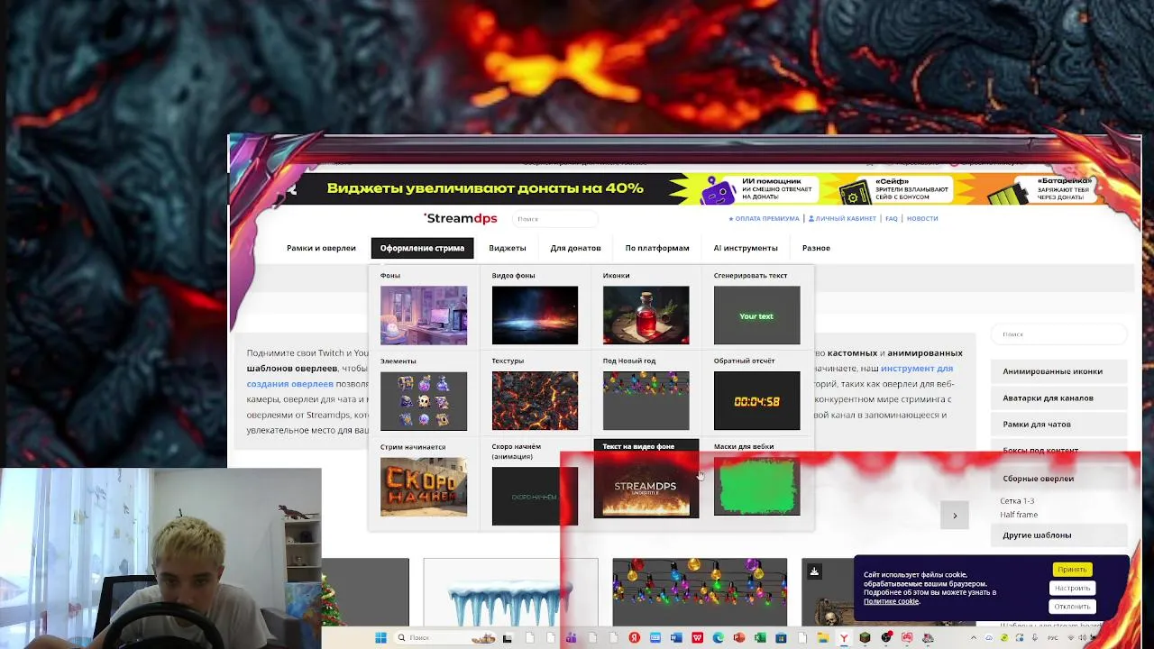Image resolution: width=1154 pixels, height=649 pixels.
Task: Open Под Новый год garland thumbnail
Action: click(x=646, y=401)
